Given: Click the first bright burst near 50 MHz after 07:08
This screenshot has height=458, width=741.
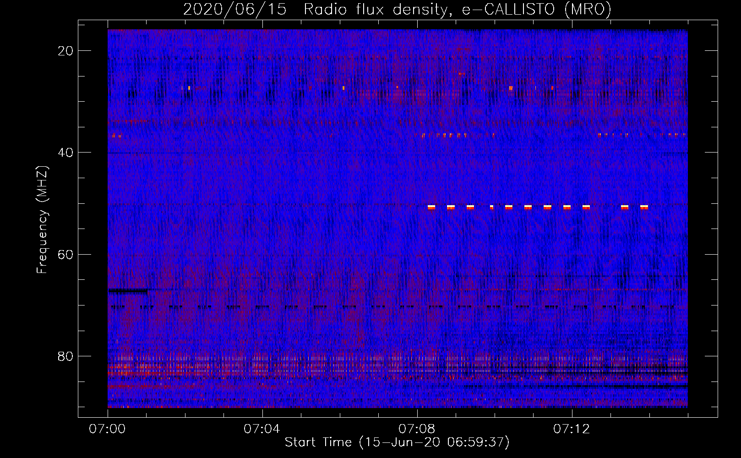Looking at the screenshot, I should pos(431,207).
